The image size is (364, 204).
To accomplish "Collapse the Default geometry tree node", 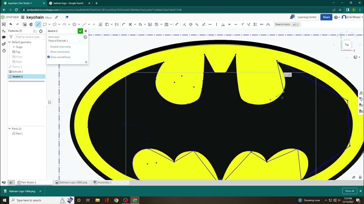I will pyautogui.click(x=9, y=42).
